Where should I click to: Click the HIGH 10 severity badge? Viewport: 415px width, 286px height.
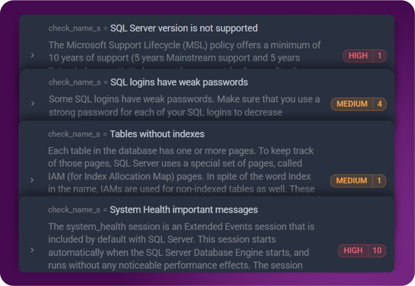pos(362,251)
